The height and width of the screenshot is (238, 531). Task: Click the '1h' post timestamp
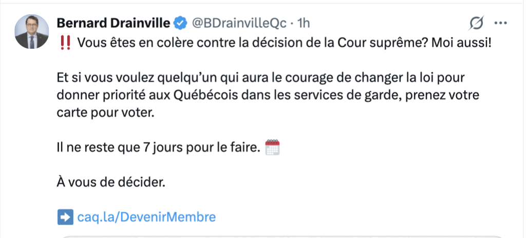point(304,23)
